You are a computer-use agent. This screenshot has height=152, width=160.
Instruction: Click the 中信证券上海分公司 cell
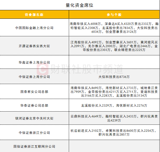(34, 77)
